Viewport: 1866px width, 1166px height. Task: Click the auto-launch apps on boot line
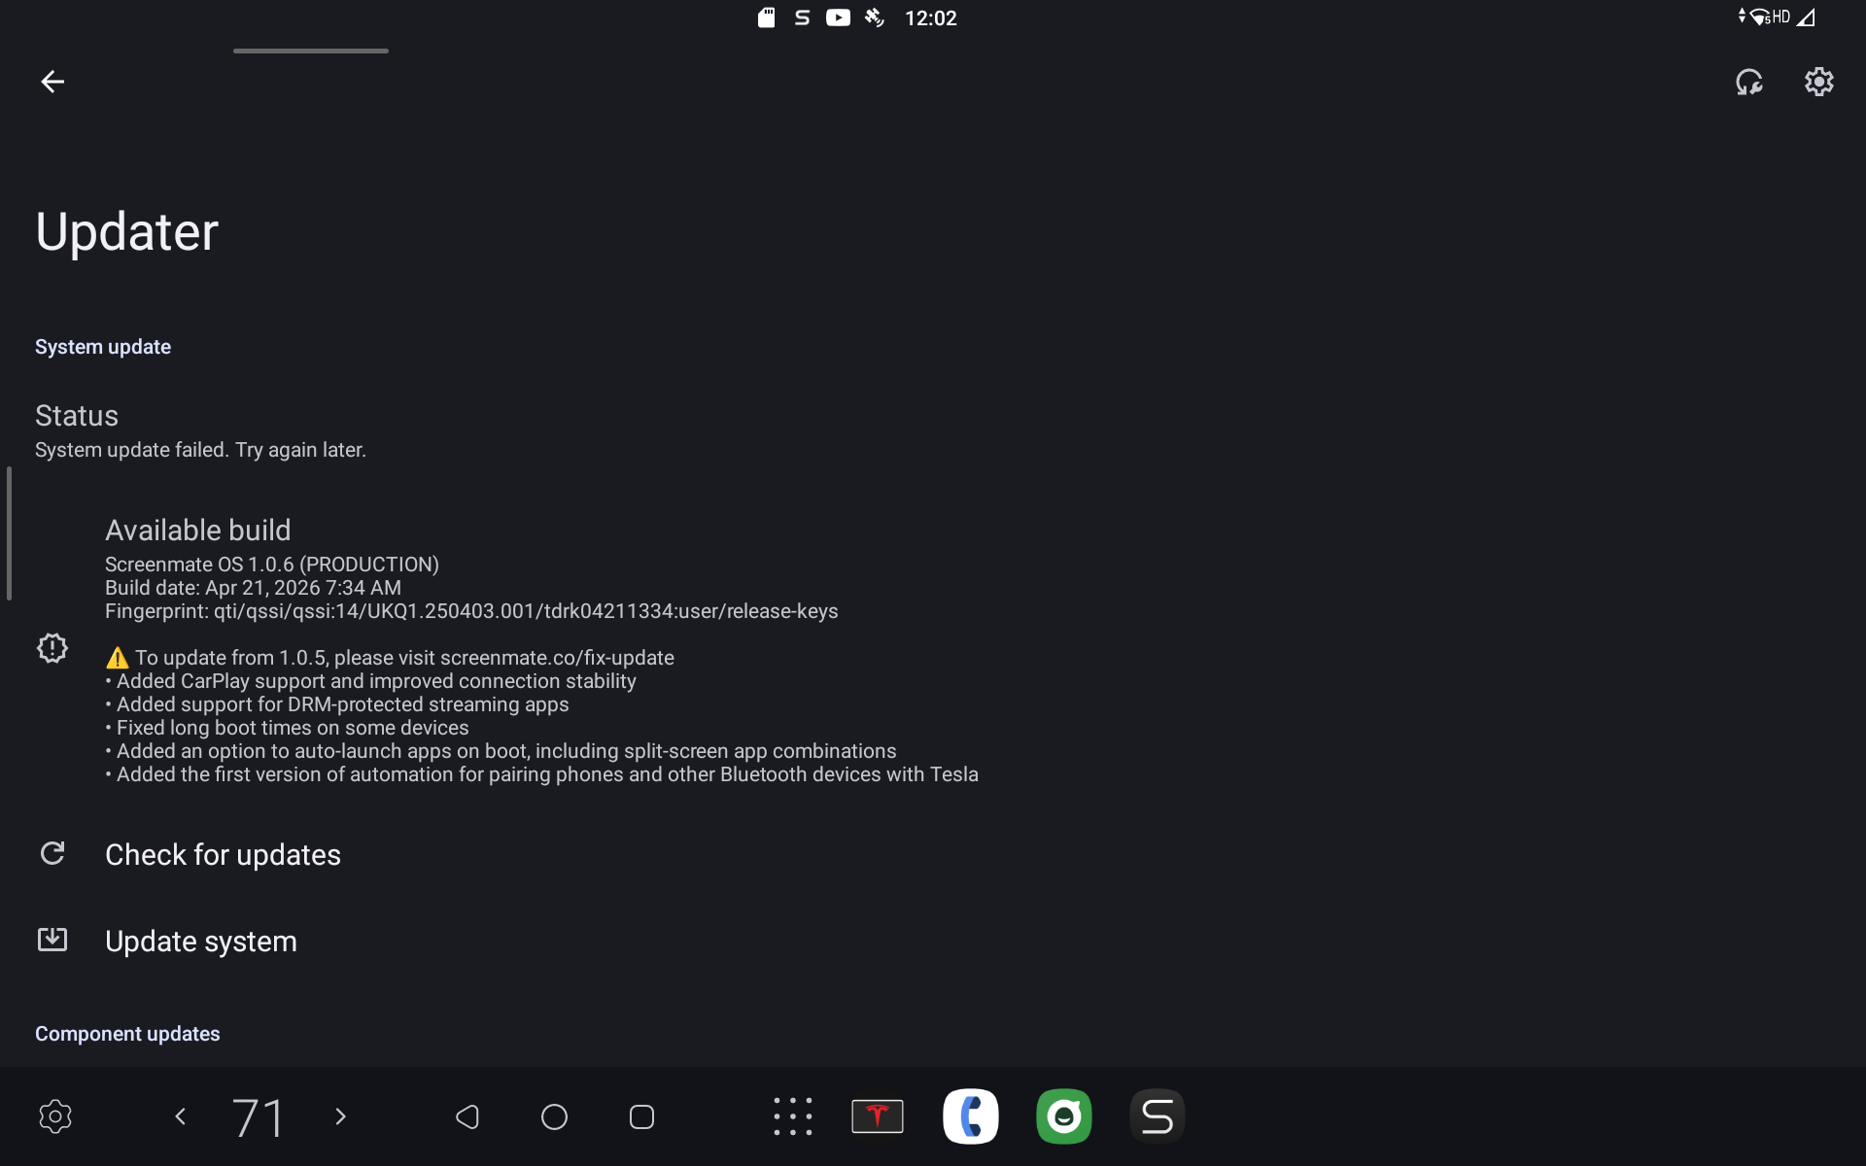pos(501,751)
